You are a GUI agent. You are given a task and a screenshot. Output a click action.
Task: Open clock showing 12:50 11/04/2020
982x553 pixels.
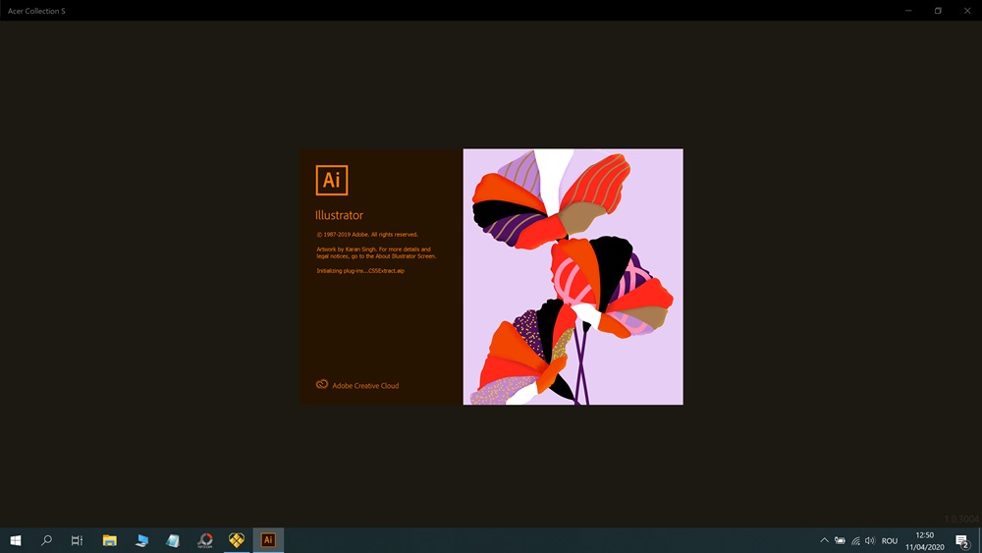coord(924,540)
